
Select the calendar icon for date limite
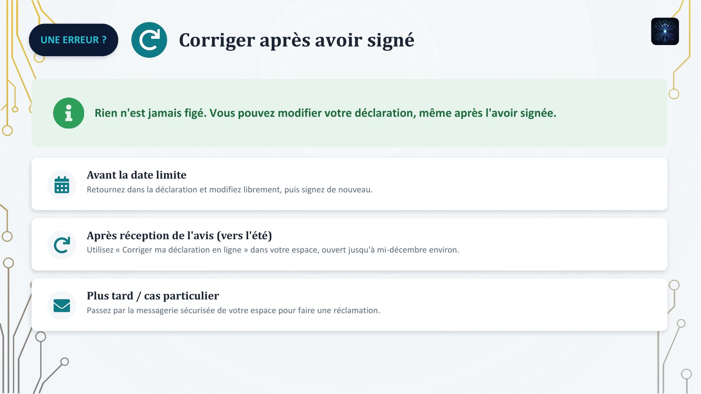(x=62, y=185)
